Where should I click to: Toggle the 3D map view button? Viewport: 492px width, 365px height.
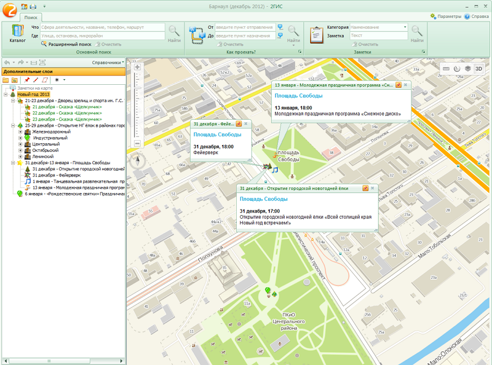pyautogui.click(x=478, y=68)
